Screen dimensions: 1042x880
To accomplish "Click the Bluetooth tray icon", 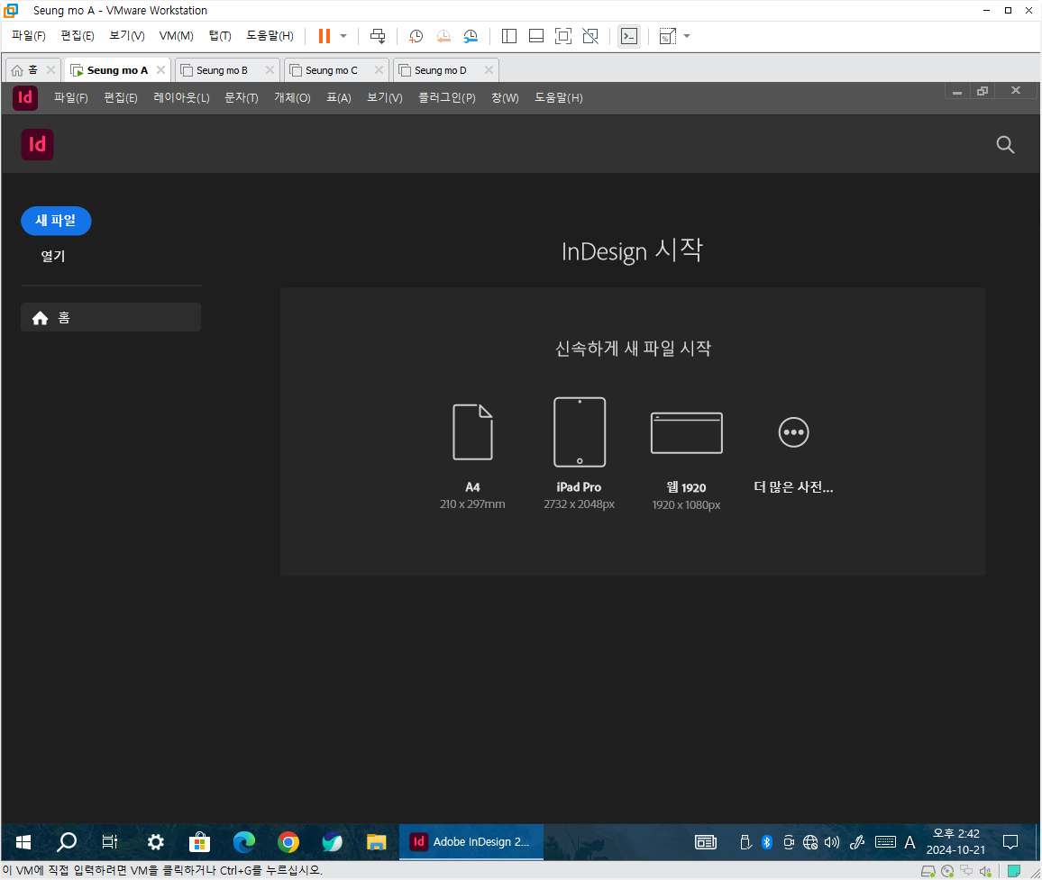I will click(x=767, y=842).
